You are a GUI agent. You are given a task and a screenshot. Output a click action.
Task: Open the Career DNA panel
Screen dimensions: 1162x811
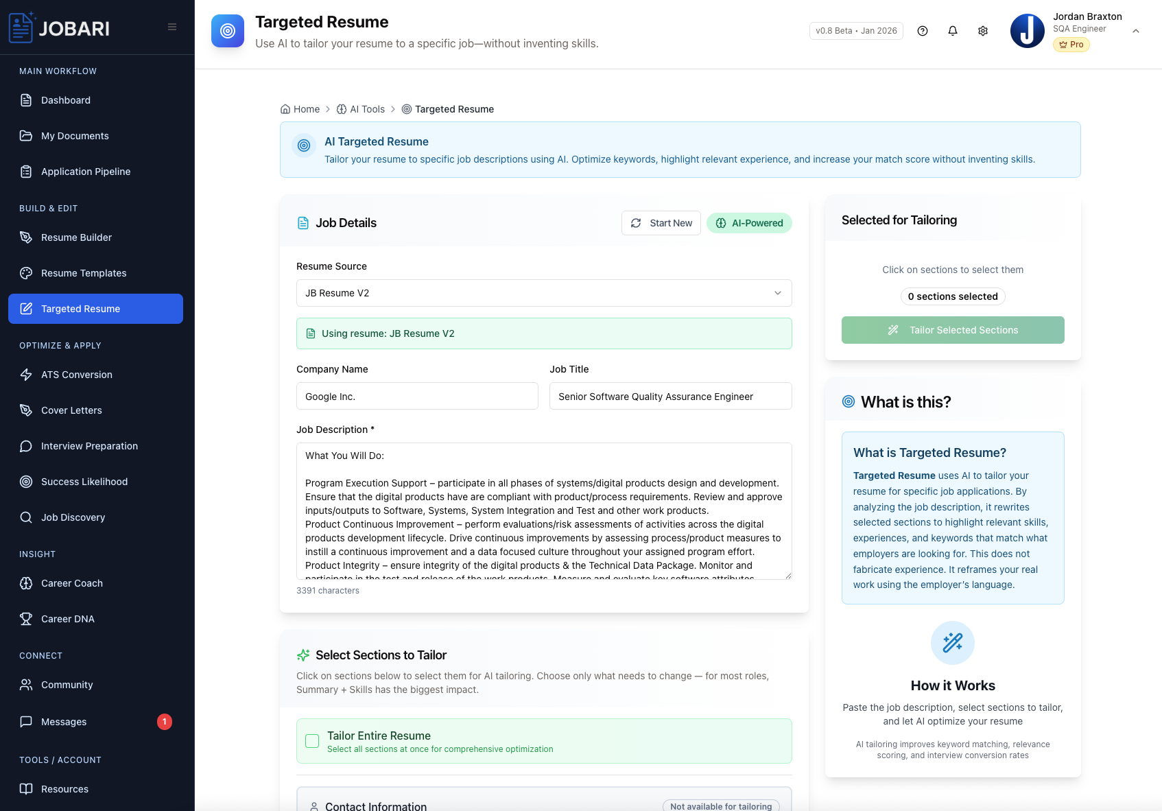tap(67, 618)
